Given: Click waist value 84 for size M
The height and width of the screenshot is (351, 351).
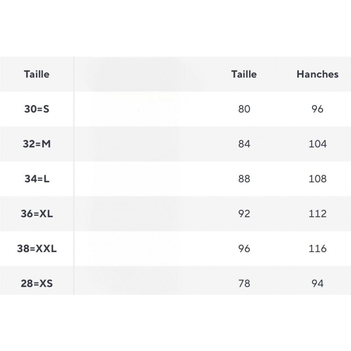Looking at the screenshot, I should click(x=244, y=144).
